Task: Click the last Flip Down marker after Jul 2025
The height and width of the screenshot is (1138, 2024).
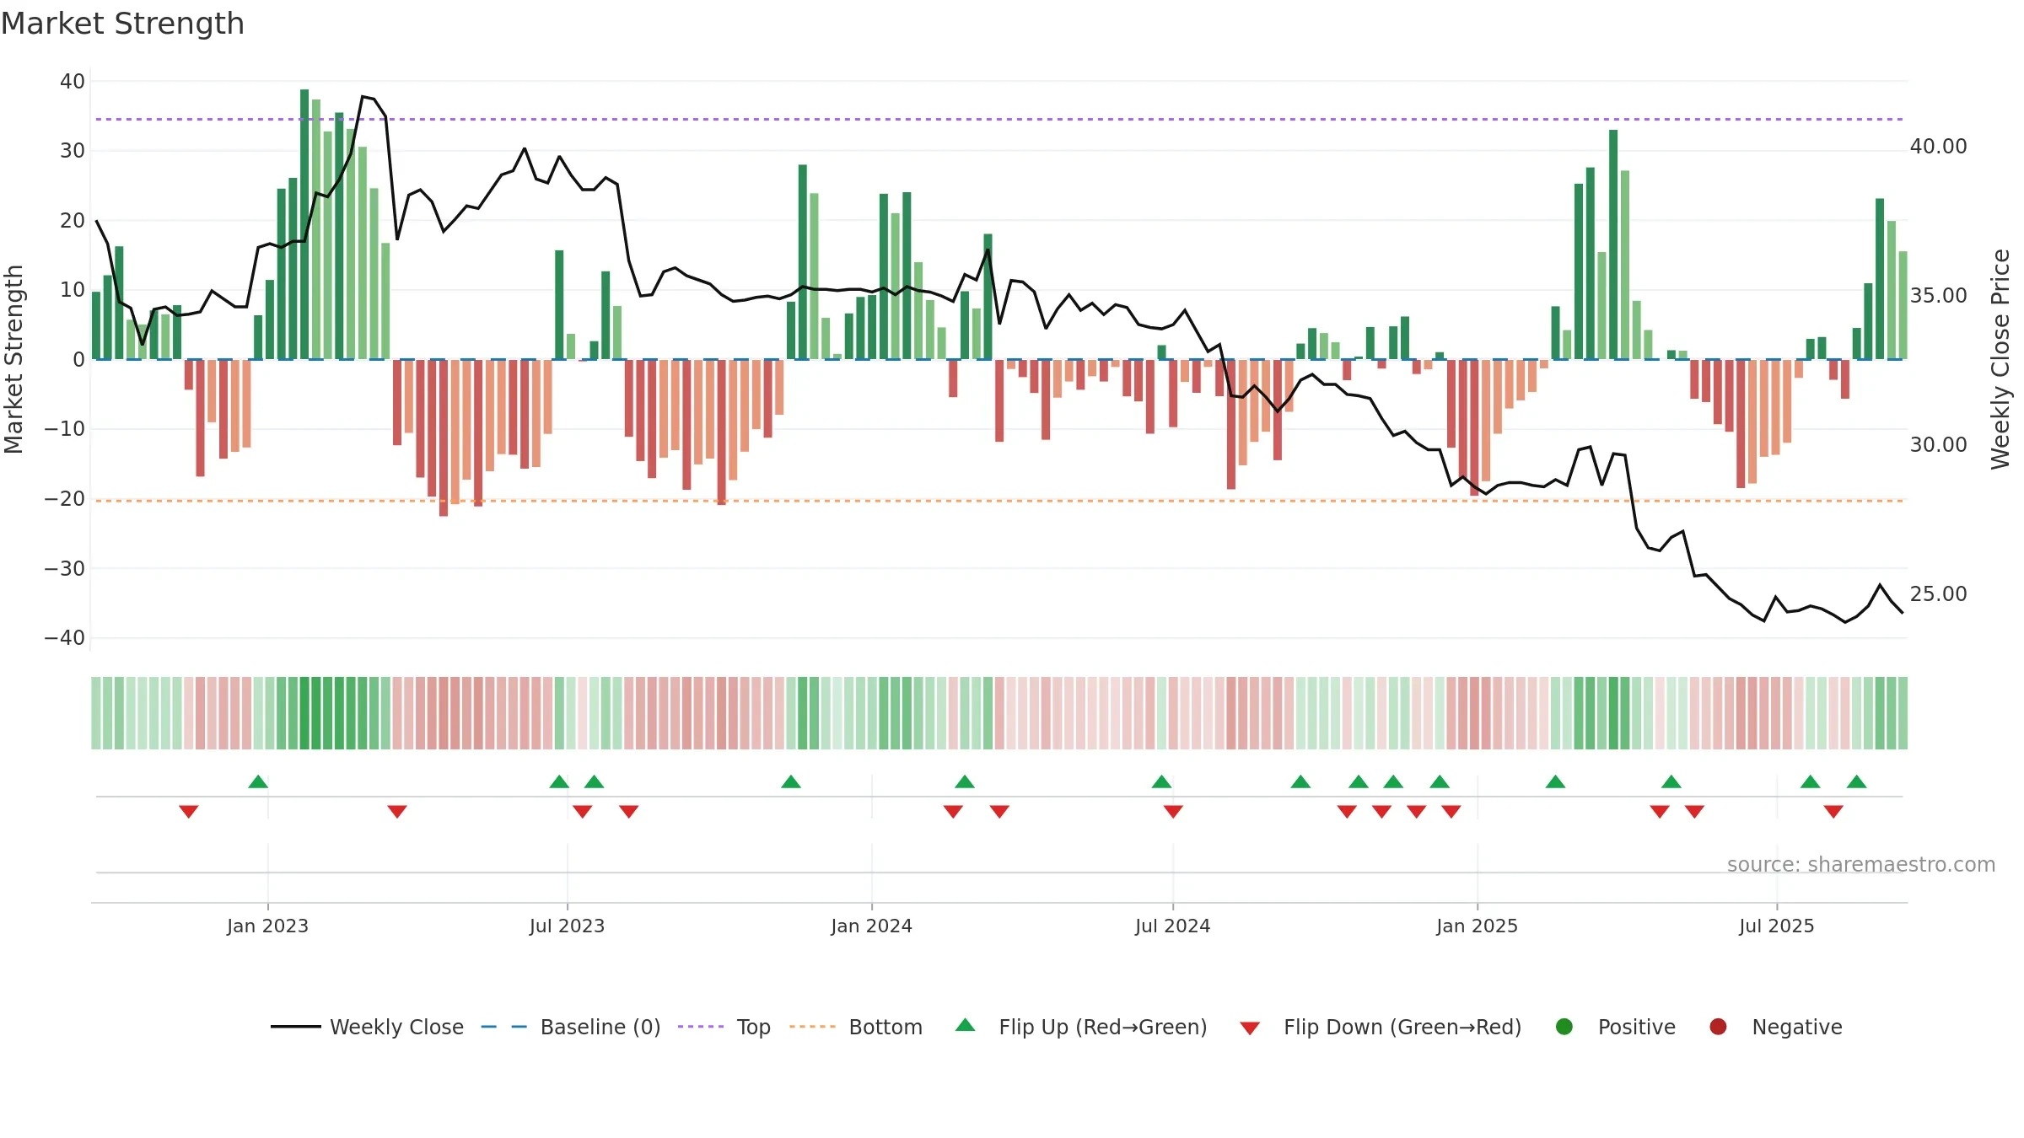Action: coord(1833,812)
